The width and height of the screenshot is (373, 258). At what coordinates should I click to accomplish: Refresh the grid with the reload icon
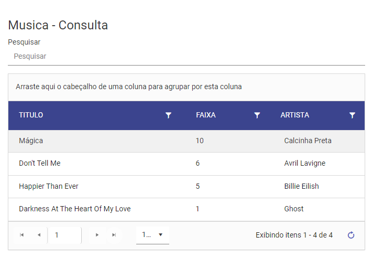[351, 235]
